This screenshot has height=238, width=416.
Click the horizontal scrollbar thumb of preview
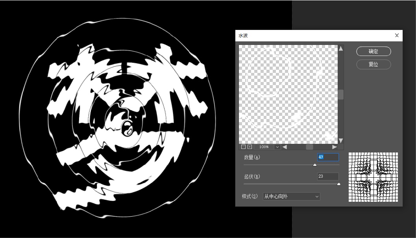(309, 147)
